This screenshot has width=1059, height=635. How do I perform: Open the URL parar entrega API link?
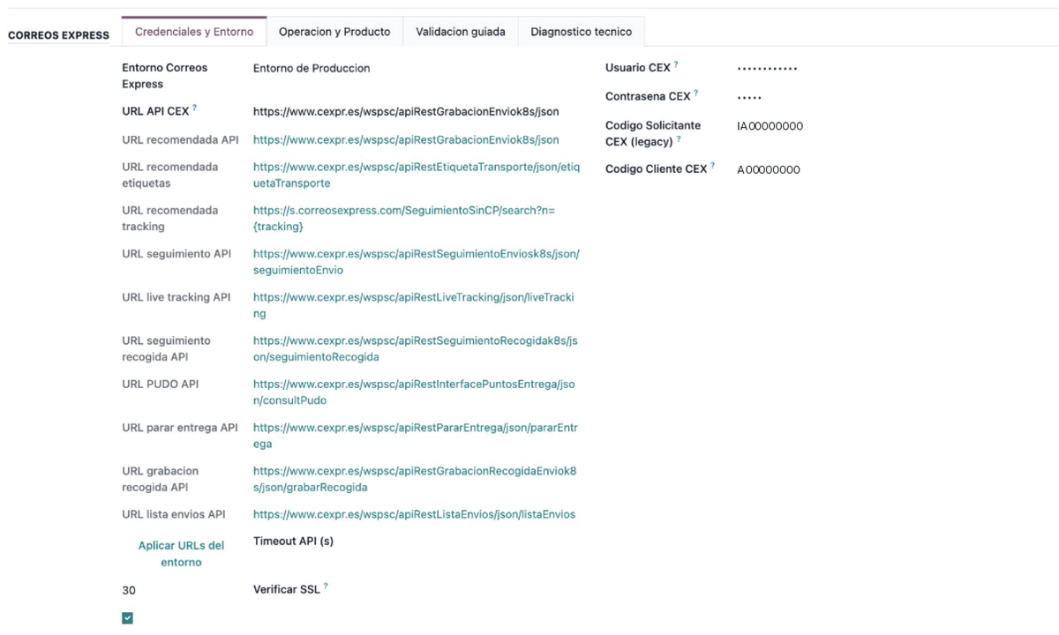click(x=416, y=436)
